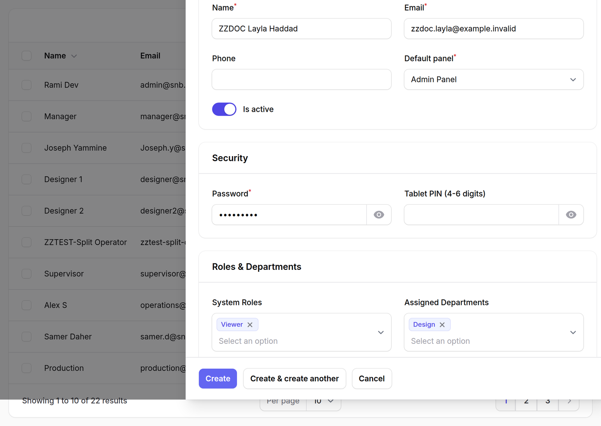Go to next page arrow
The height and width of the screenshot is (426, 601).
pos(569,401)
